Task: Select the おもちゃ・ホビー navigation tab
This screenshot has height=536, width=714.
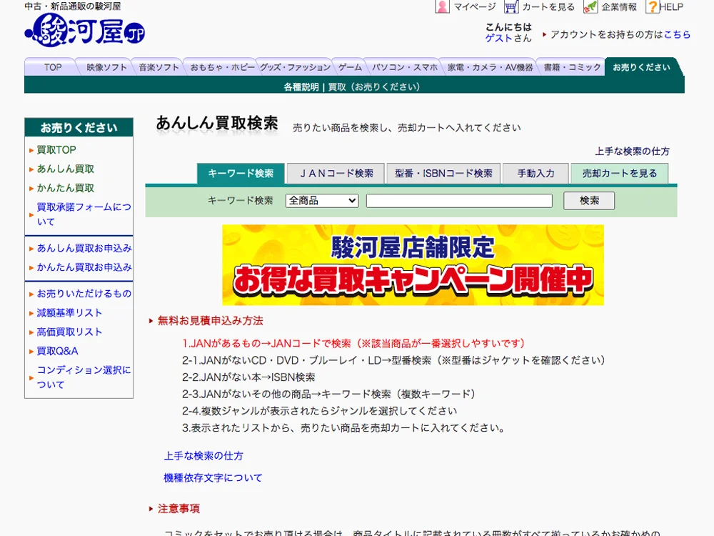Action: coord(222,67)
